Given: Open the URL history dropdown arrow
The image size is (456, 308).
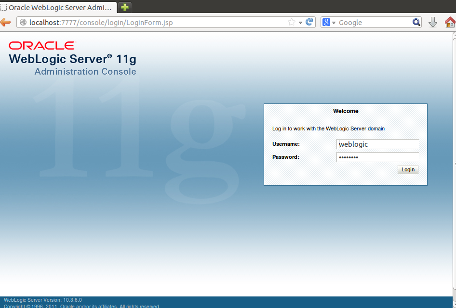Looking at the screenshot, I should (300, 23).
